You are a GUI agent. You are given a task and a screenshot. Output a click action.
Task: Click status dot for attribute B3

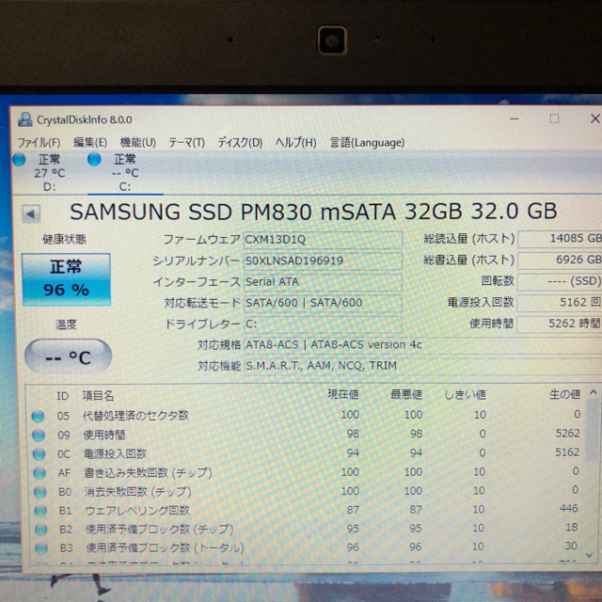tap(41, 548)
